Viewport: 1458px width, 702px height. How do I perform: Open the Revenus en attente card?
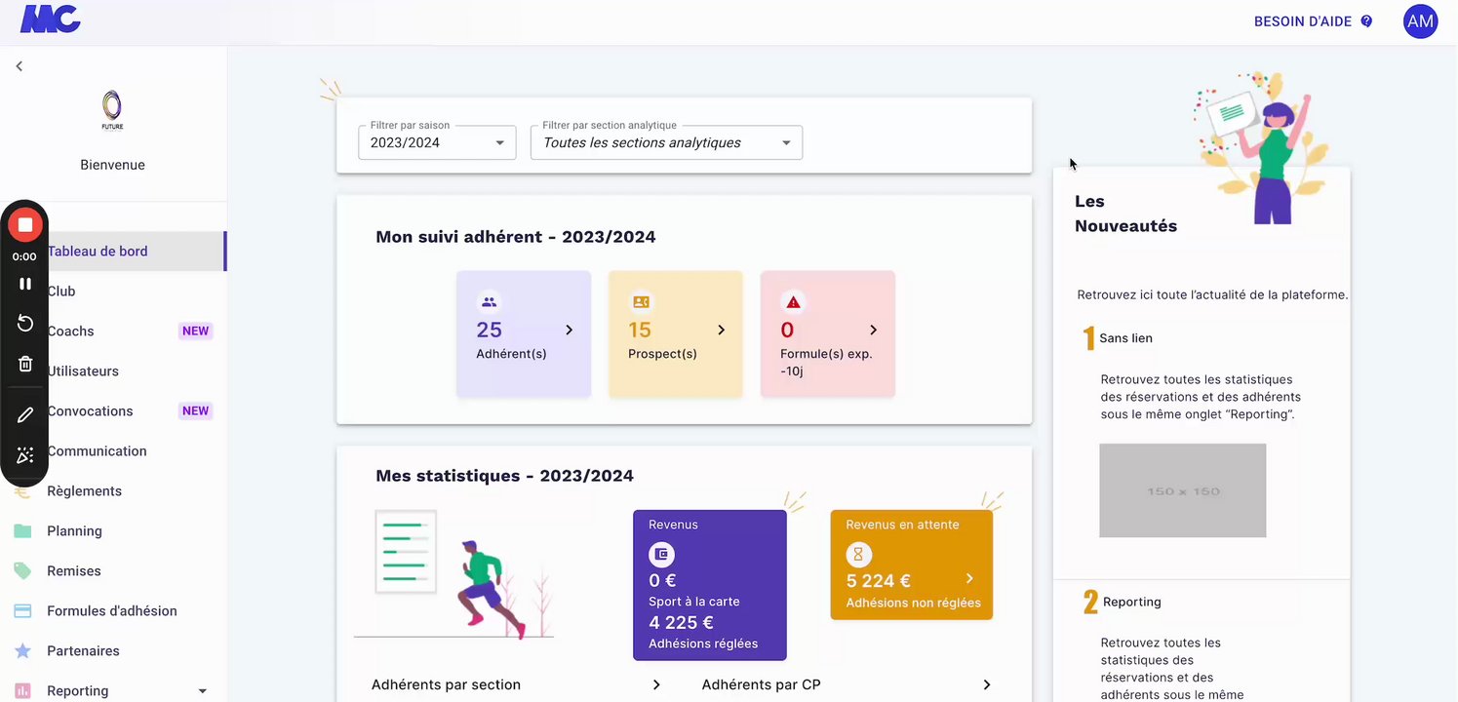point(911,565)
